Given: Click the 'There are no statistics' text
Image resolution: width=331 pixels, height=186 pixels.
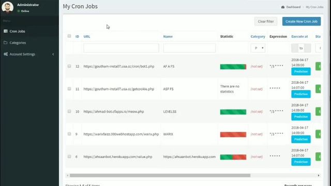Looking at the screenshot, I should point(230,89).
